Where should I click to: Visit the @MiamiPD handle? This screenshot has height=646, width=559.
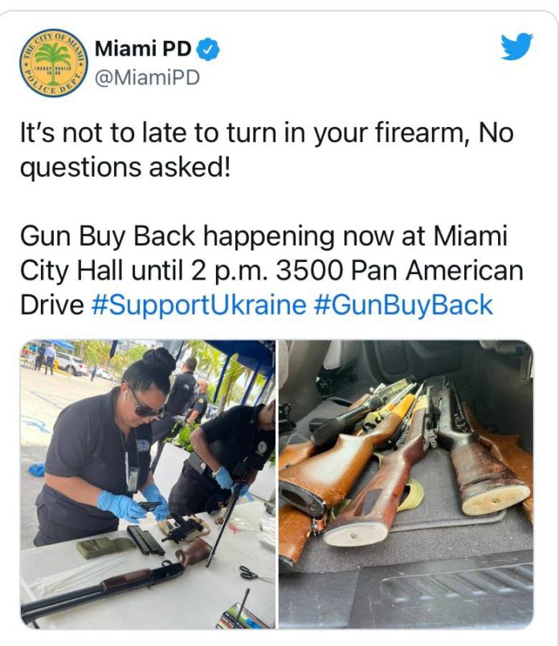pyautogui.click(x=148, y=77)
